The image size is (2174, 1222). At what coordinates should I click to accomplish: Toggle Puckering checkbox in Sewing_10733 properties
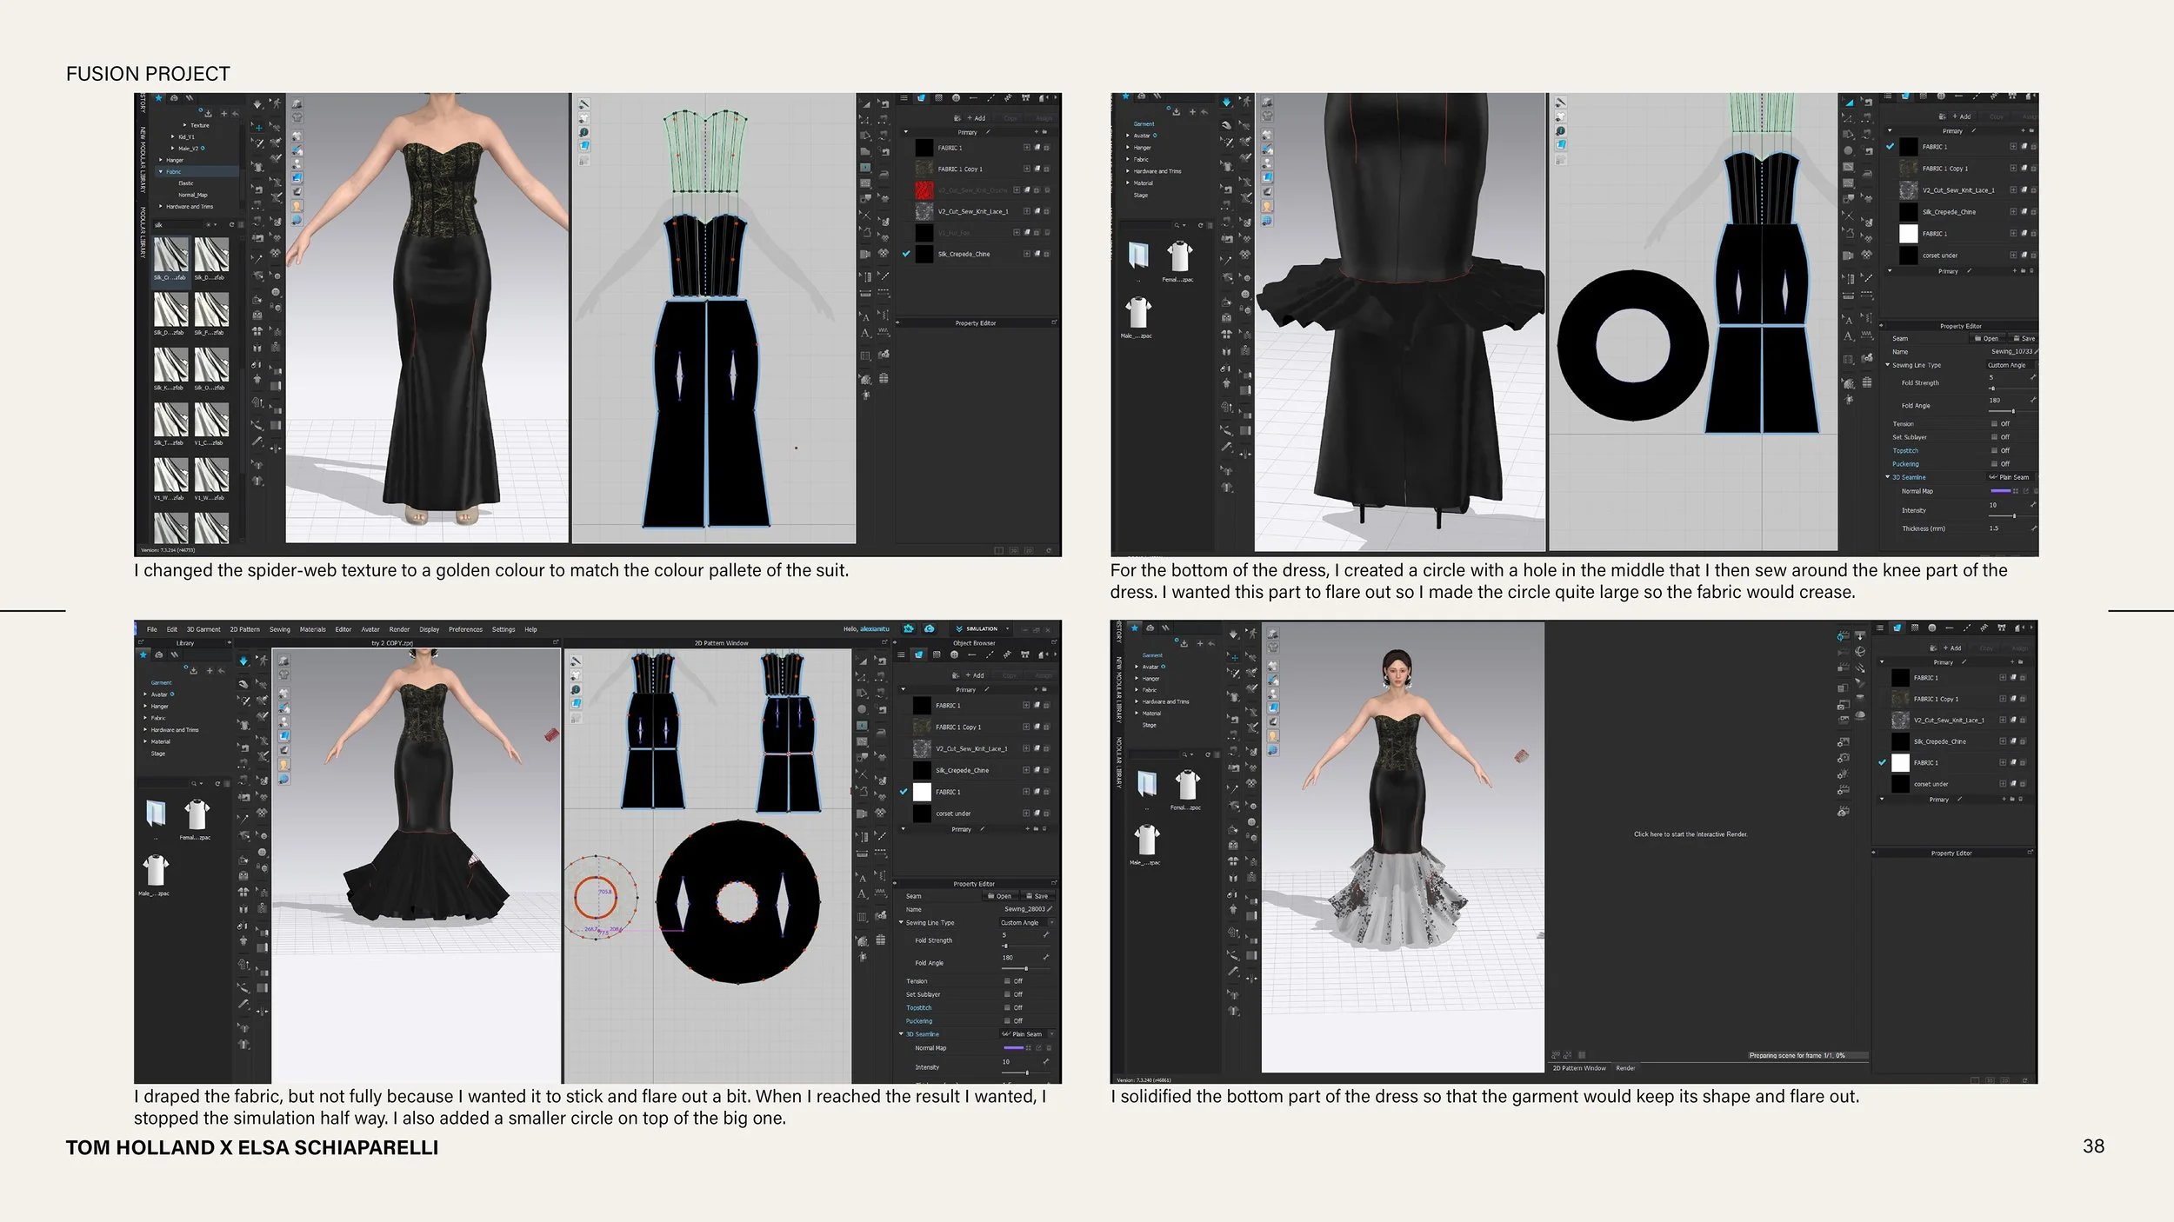(x=1994, y=463)
